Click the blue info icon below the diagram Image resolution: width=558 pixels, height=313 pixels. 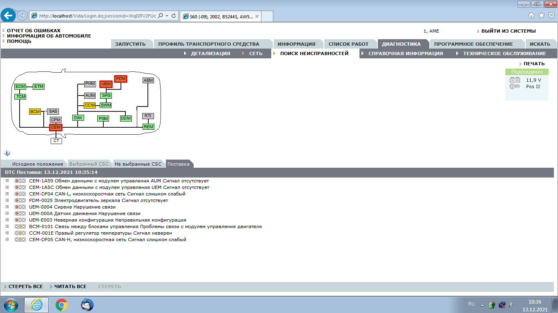click(x=7, y=153)
